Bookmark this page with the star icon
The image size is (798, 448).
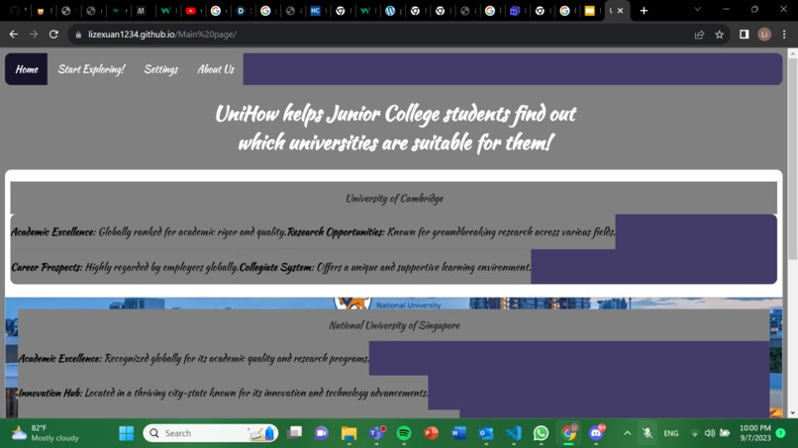point(719,34)
